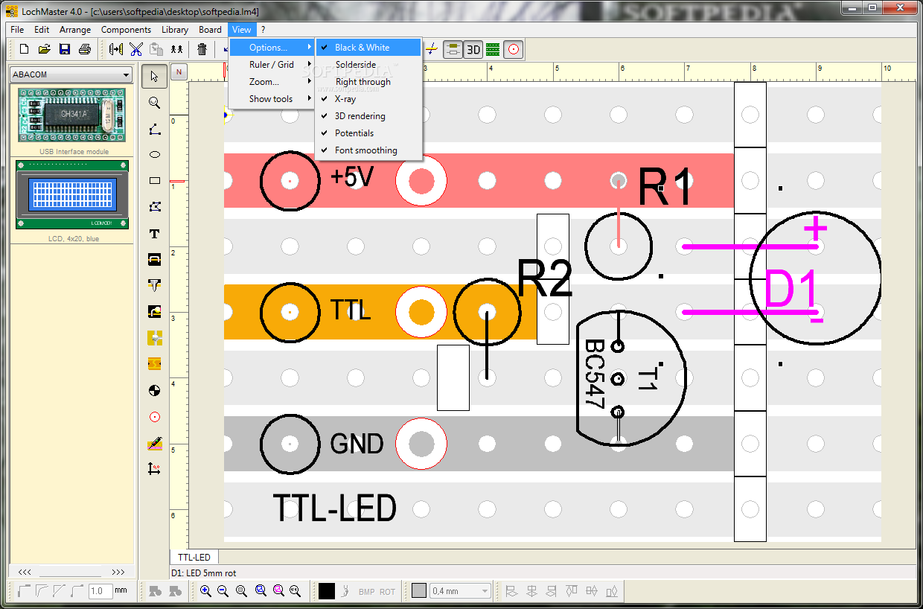Open a file with the folder icon
Image resolution: width=923 pixels, height=609 pixels.
pos(44,49)
